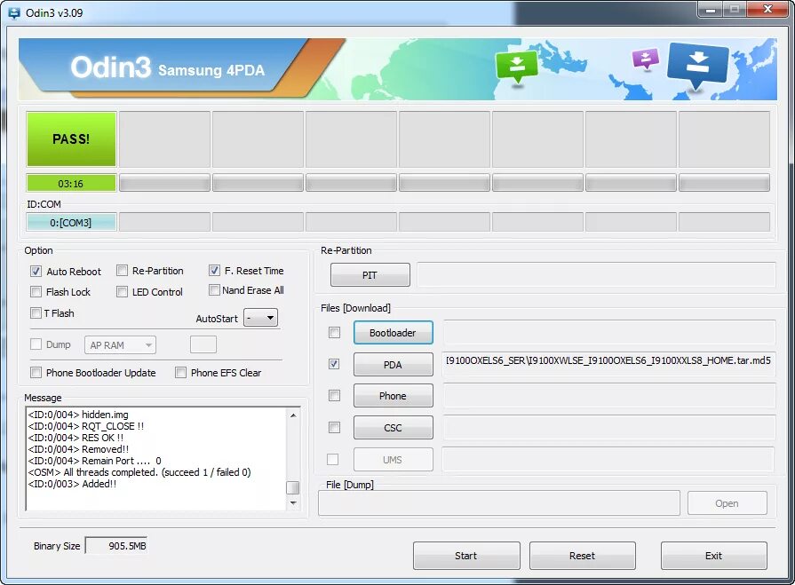This screenshot has height=585, width=795.
Task: Close the Odin3 window
Action: (x=768, y=9)
